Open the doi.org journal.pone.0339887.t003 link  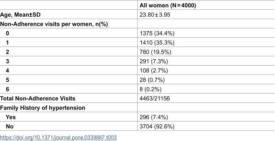tap(58, 138)
